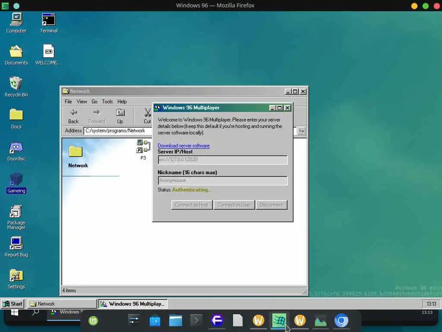Open the Terminal desktop shortcut
The height and width of the screenshot is (332, 442).
pyautogui.click(x=48, y=23)
